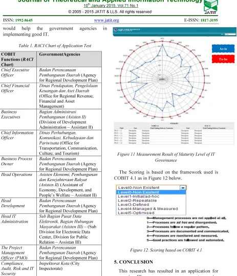
Task: Click the Head IT Administration cell
Action: tap(18, 229)
